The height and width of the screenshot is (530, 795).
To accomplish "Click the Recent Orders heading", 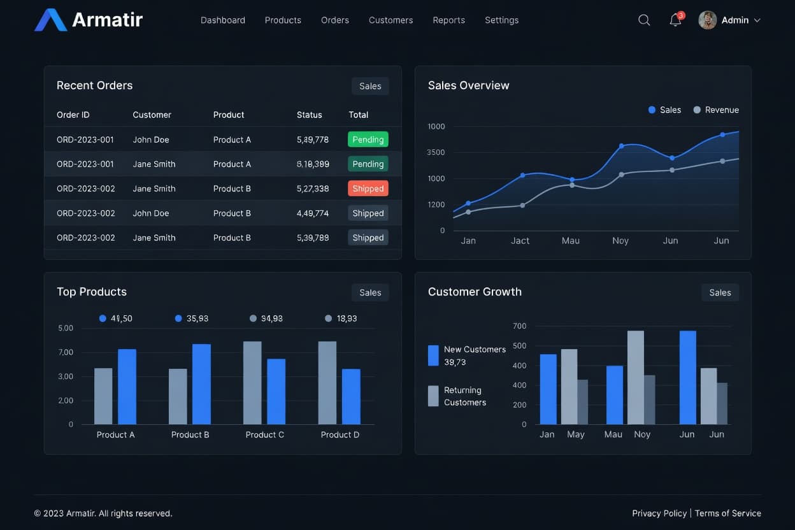I will click(95, 85).
